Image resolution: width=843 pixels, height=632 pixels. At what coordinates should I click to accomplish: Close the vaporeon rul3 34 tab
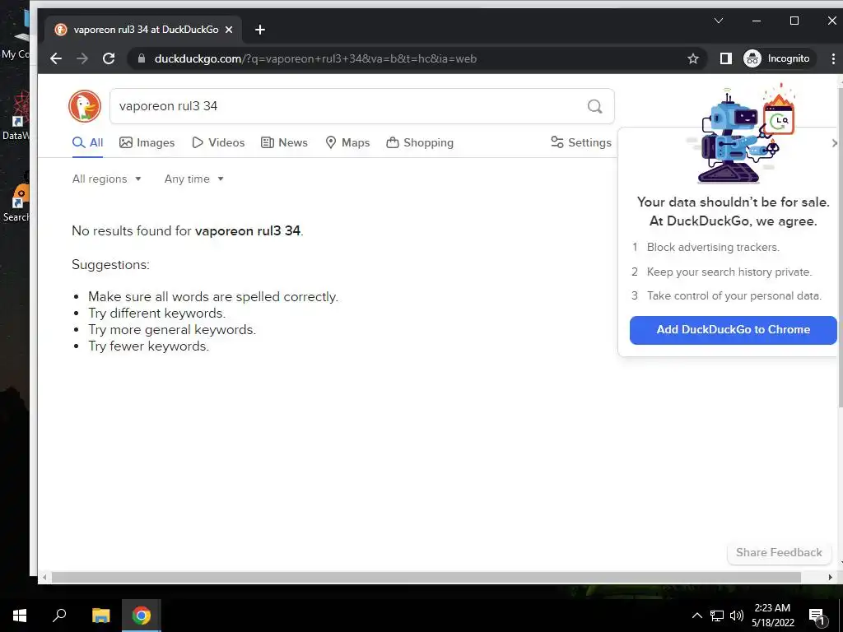coord(229,30)
